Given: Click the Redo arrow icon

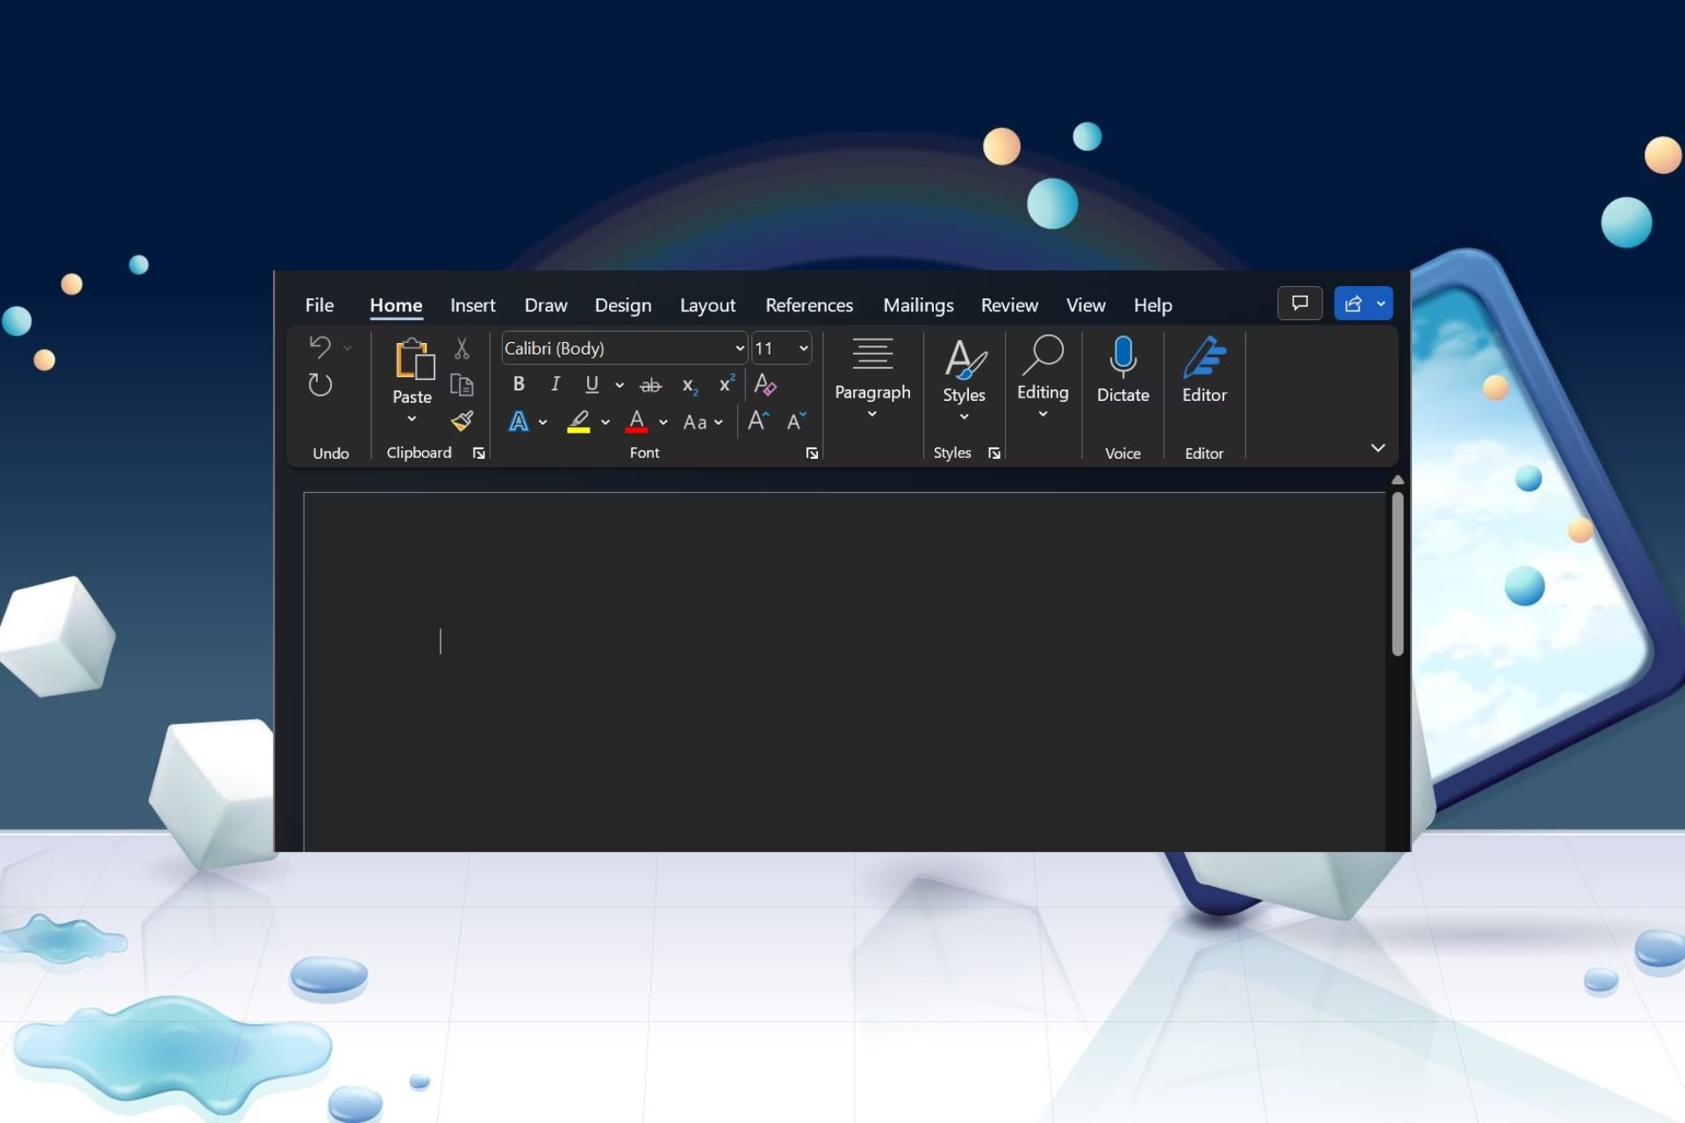Looking at the screenshot, I should pyautogui.click(x=320, y=385).
